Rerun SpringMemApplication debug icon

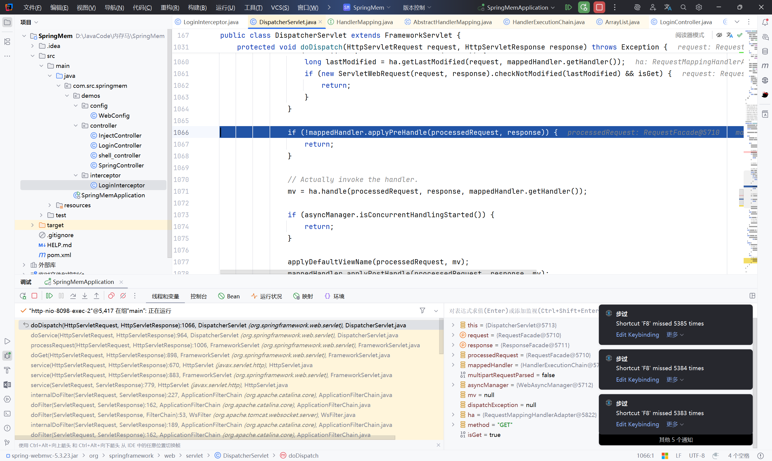click(x=23, y=296)
